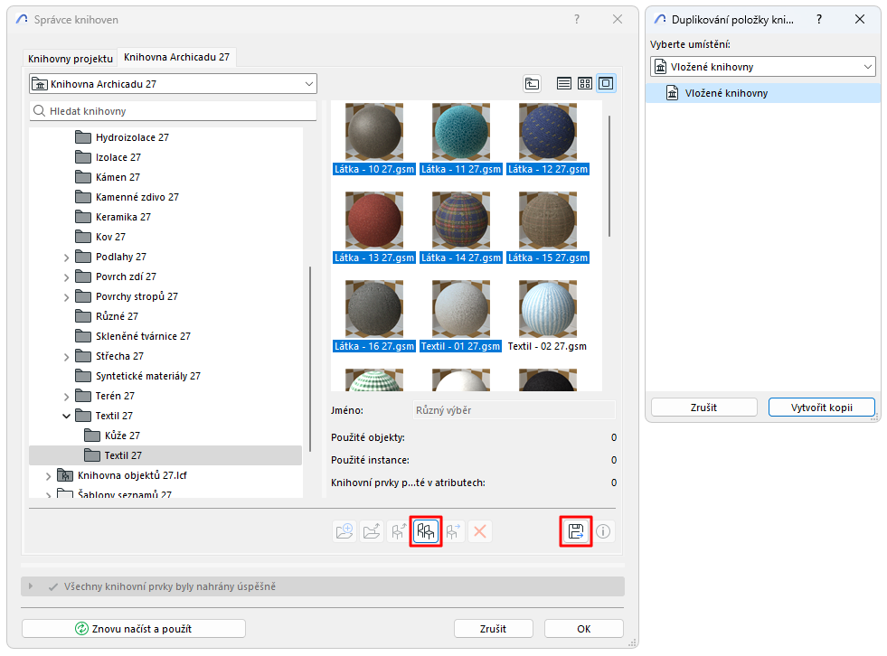Click the go up one folder level icon
The height and width of the screenshot is (656, 887).
(532, 84)
